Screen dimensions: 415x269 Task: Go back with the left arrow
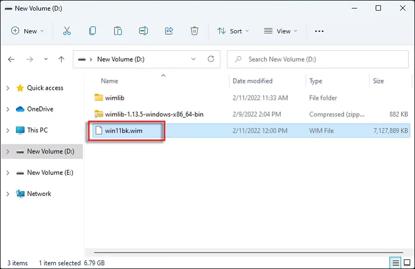click(x=11, y=59)
